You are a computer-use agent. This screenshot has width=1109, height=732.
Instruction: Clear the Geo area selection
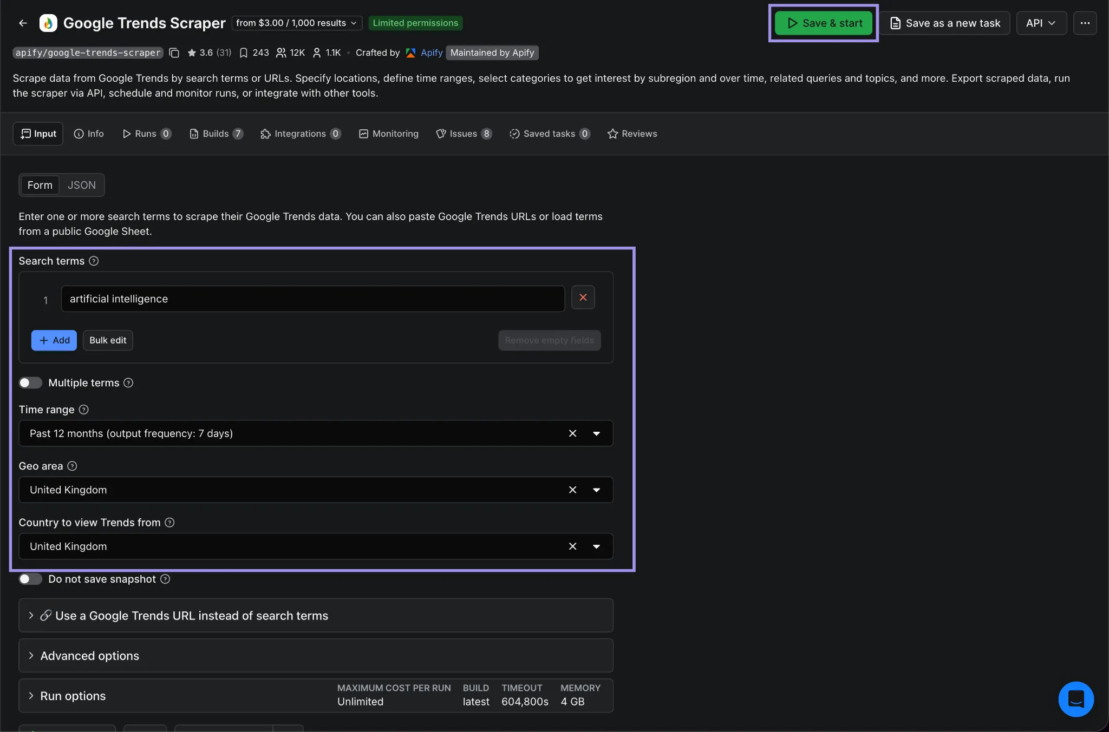(x=572, y=490)
